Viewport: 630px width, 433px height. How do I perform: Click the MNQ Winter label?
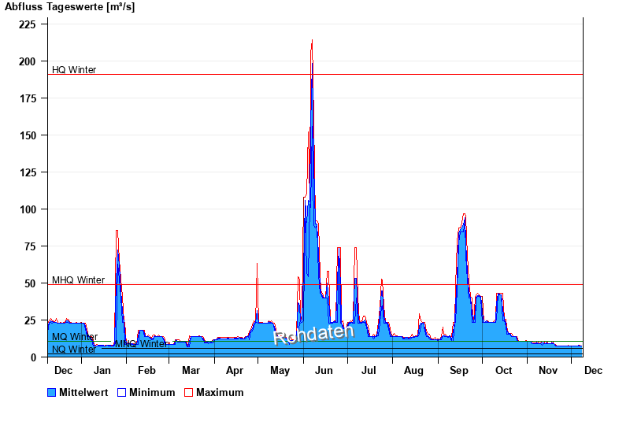[x=141, y=344]
